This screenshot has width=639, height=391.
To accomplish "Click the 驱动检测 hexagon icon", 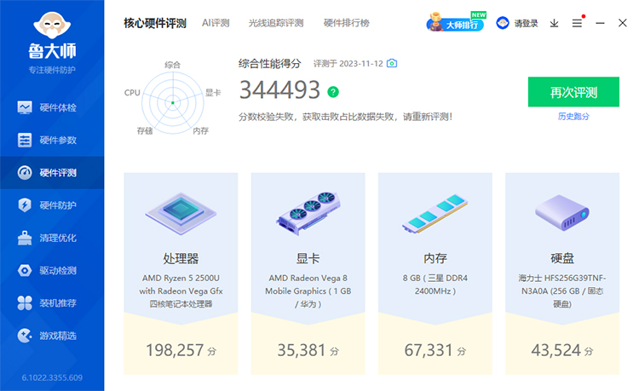I will coord(25,270).
